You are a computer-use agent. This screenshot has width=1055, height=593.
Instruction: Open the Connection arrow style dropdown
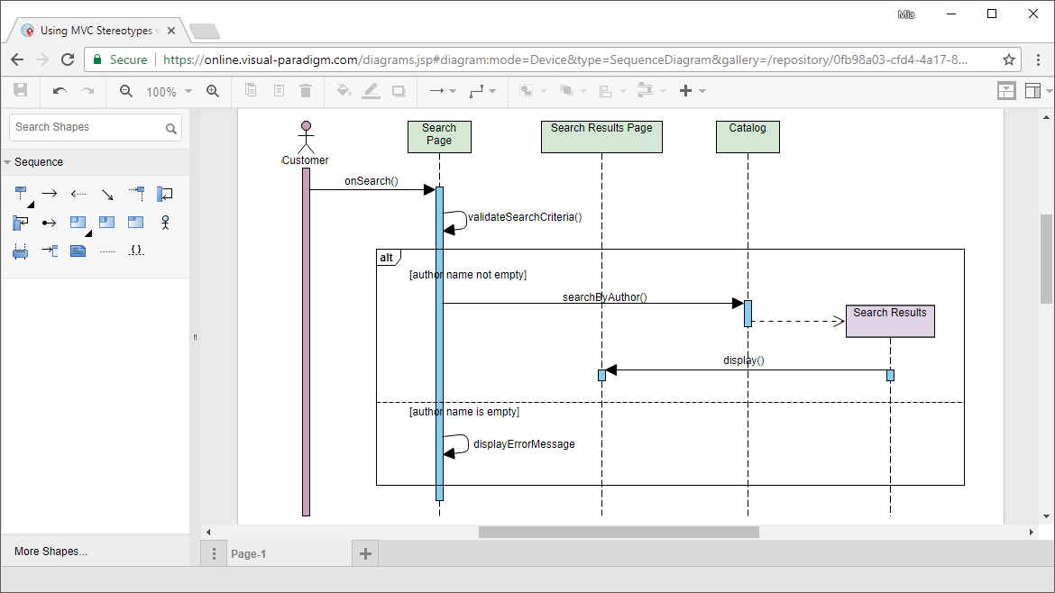coord(443,91)
